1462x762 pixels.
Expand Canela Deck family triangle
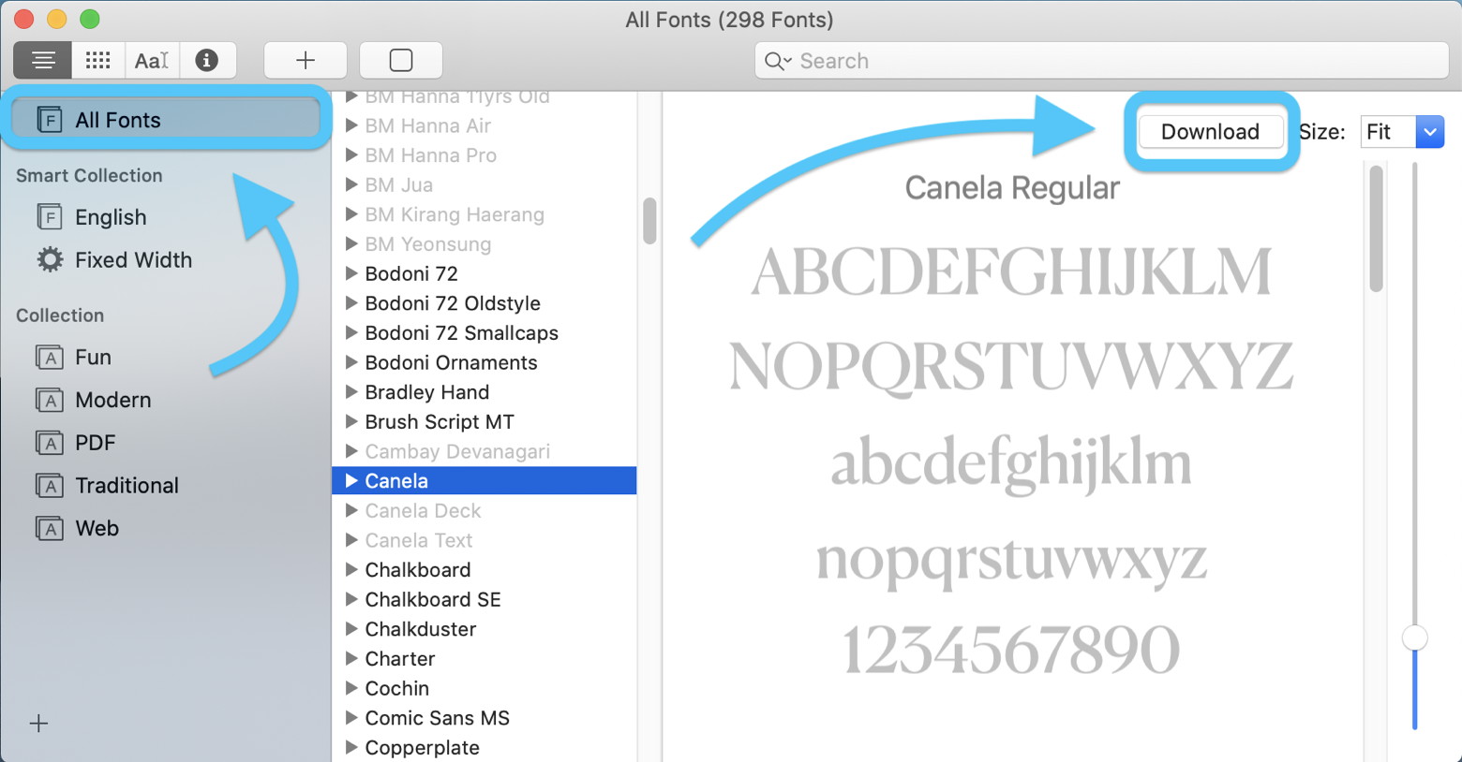[351, 511]
